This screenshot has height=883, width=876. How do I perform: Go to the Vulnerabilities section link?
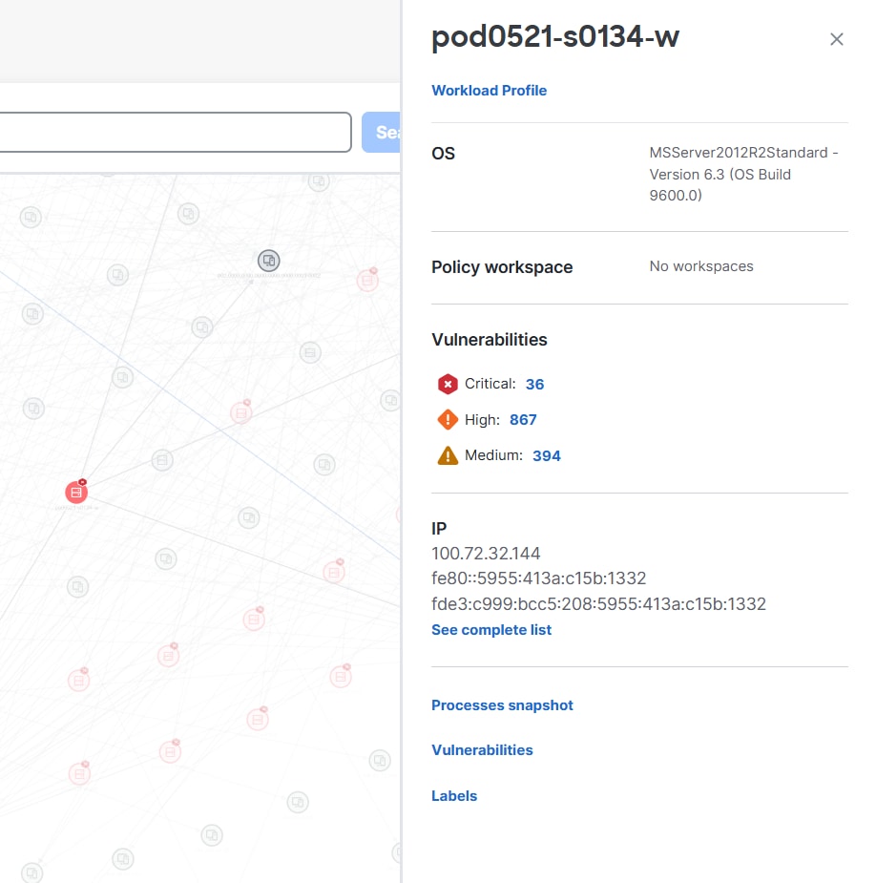click(482, 750)
